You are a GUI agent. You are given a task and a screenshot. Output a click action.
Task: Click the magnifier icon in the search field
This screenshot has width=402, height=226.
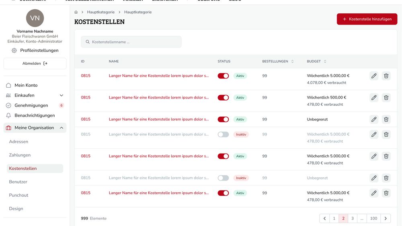tap(87, 42)
